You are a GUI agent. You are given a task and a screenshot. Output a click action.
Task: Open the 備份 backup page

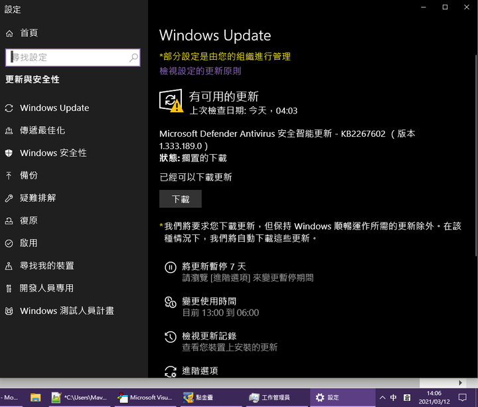click(x=29, y=175)
